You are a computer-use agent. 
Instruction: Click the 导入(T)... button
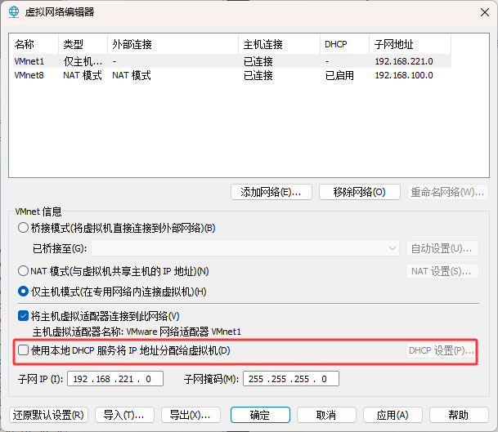124,415
